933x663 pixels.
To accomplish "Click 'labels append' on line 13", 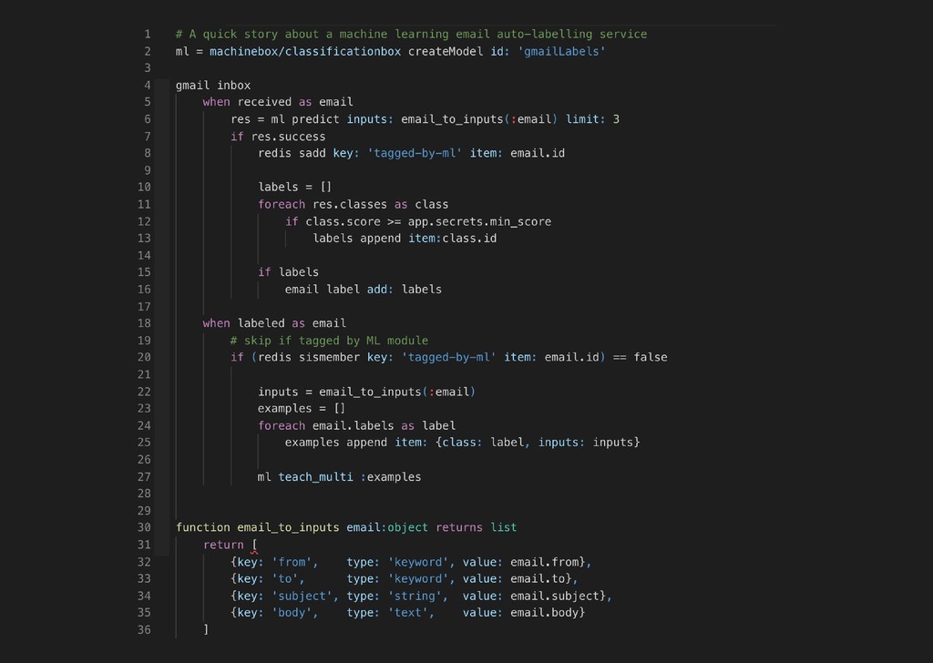I will tap(357, 239).
